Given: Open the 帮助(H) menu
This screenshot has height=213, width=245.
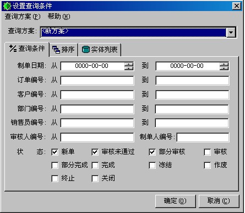Looking at the screenshot, I should (x=59, y=17).
